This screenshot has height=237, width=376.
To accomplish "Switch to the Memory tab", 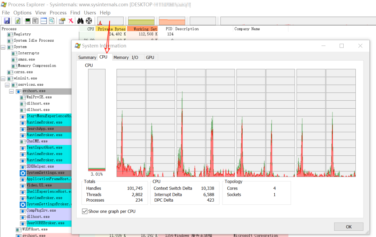I will (x=121, y=57).
